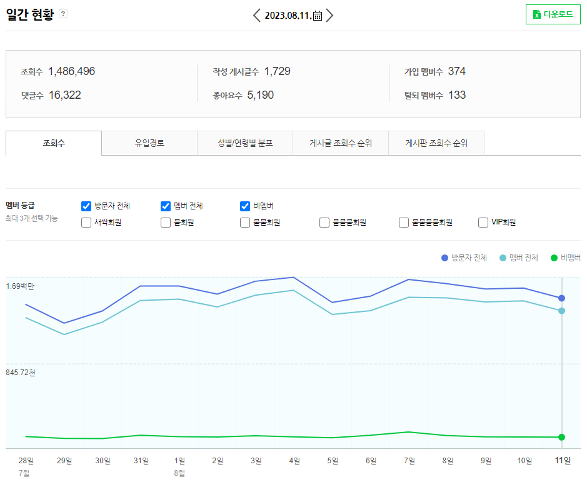Click the 댓글수 value 16,322

(65, 95)
